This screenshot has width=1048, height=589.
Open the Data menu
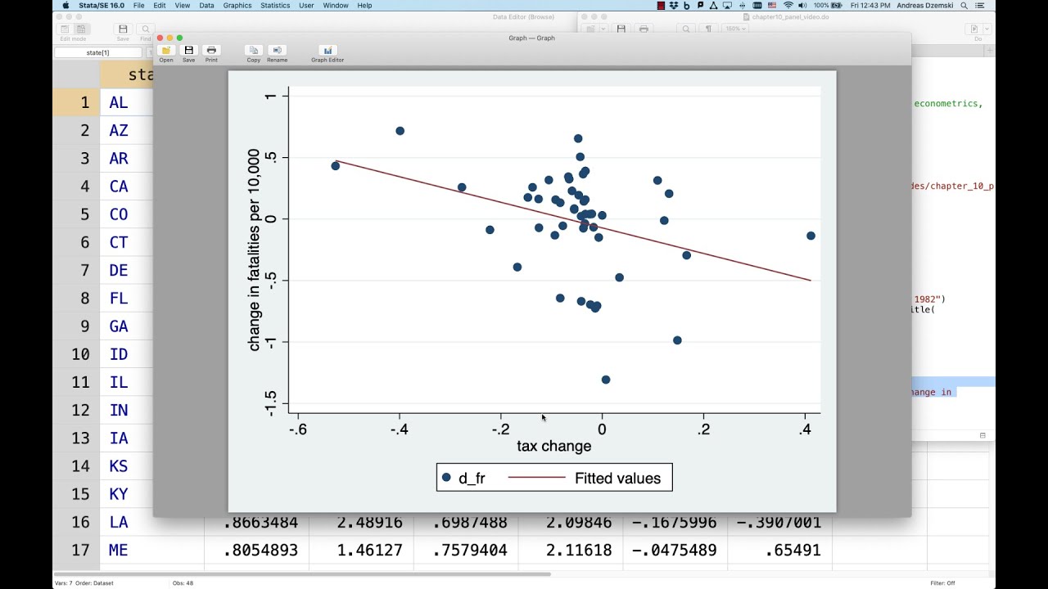(206, 5)
